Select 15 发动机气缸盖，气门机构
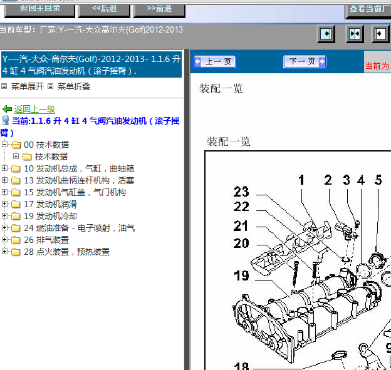The width and height of the screenshot is (391, 370). pos(75,192)
